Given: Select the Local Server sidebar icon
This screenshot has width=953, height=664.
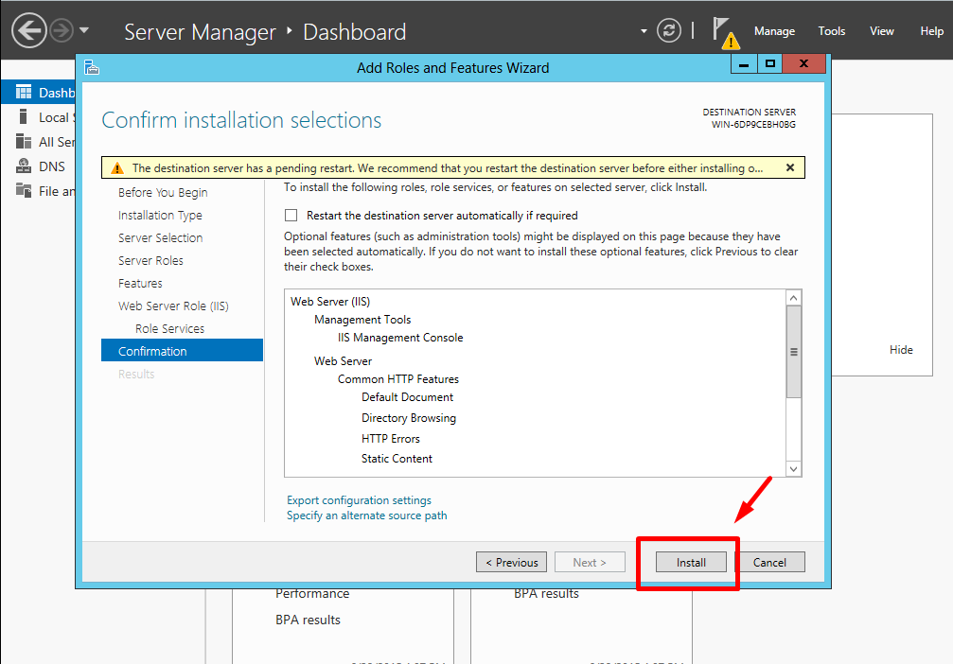Looking at the screenshot, I should [x=23, y=116].
